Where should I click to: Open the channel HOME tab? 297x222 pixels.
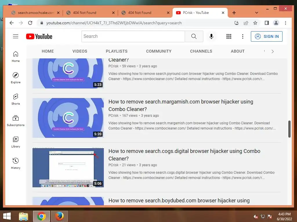tap(48, 51)
